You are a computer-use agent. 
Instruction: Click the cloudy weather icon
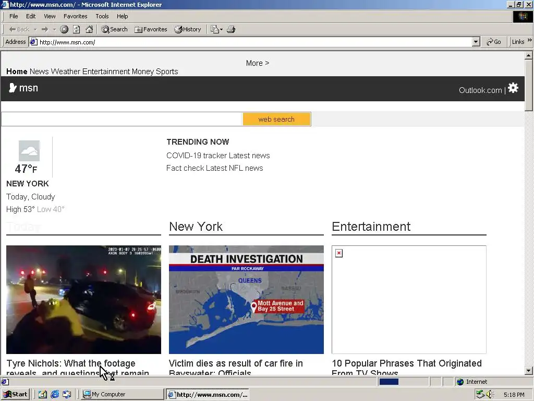29,151
